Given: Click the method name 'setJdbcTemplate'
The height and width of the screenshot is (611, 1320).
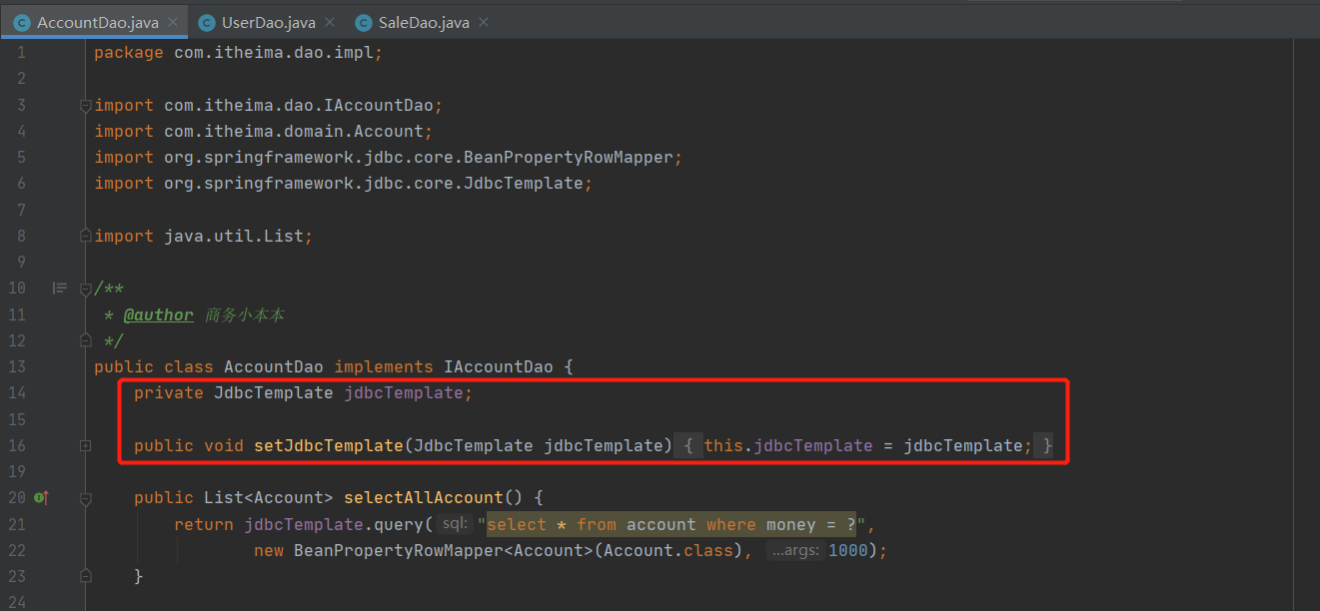Looking at the screenshot, I should pos(329,445).
